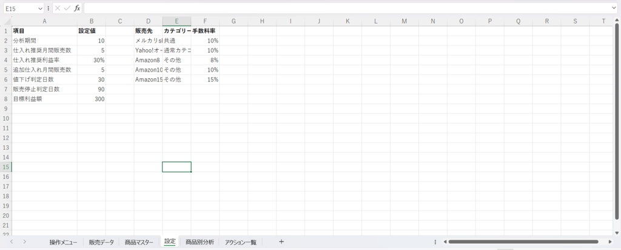Click the 手数料率 header cell
This screenshot has width=621, height=250.
pos(205,31)
